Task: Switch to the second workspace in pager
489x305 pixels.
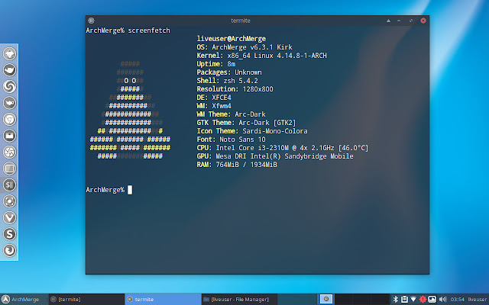Action: click(x=343, y=300)
